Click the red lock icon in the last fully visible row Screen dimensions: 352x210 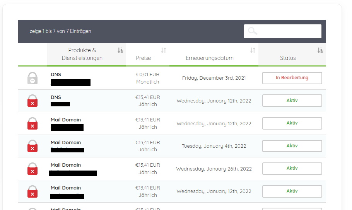click(32, 192)
